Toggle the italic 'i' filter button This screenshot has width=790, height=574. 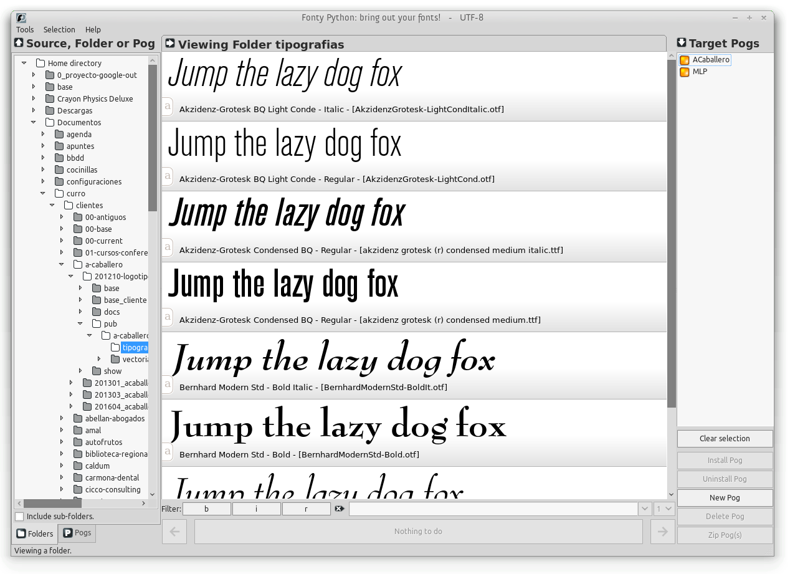click(x=256, y=509)
